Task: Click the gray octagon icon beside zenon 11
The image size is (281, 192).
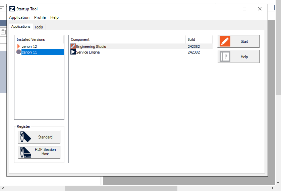Action: [18, 52]
